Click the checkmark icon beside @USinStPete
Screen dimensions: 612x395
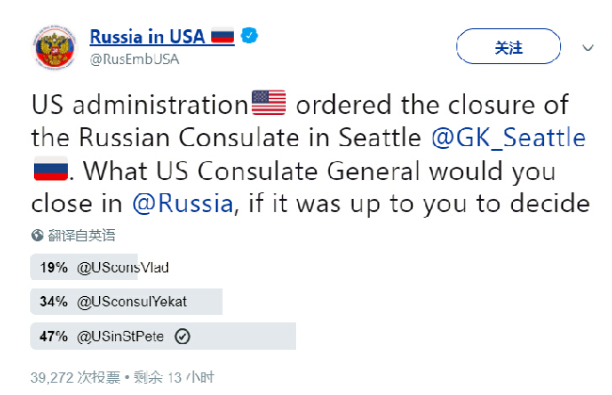pyautogui.click(x=184, y=337)
